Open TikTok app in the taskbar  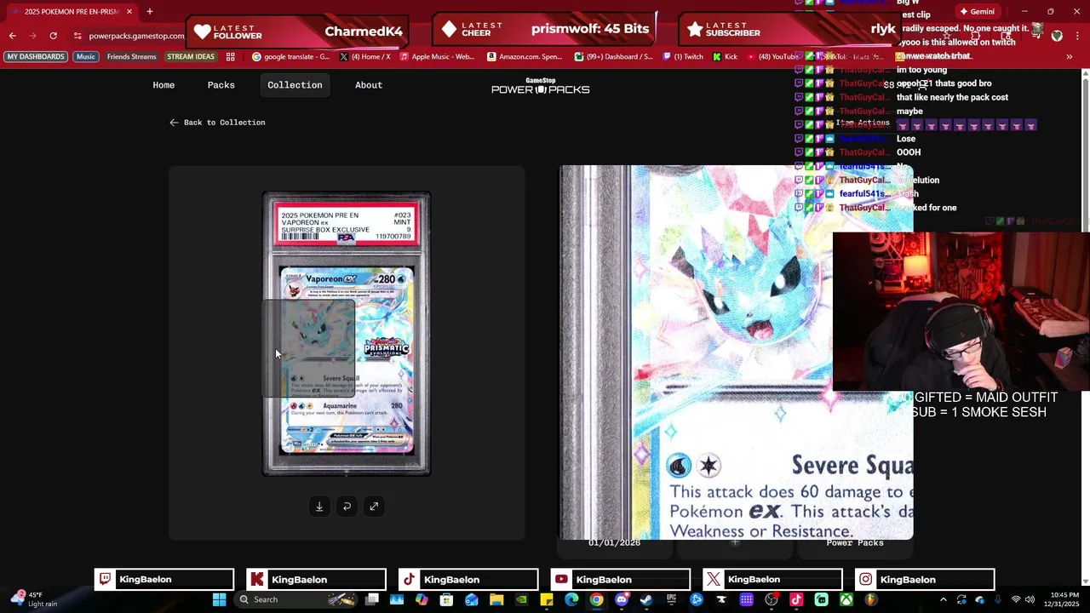pos(796,599)
